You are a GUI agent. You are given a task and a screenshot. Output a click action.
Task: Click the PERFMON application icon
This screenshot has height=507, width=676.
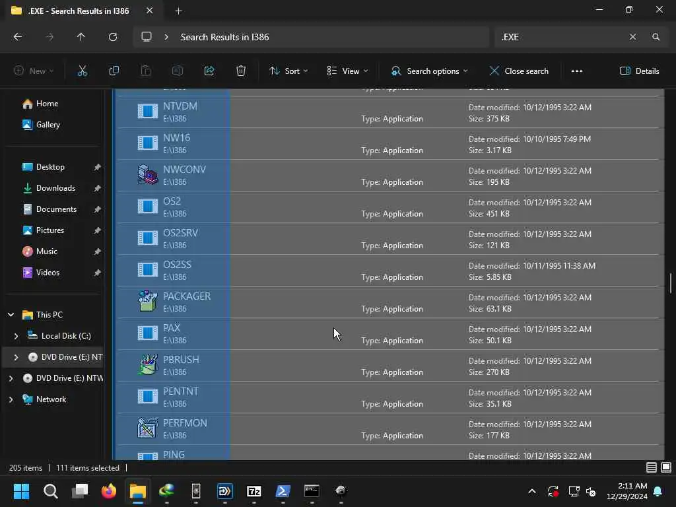coord(147,428)
